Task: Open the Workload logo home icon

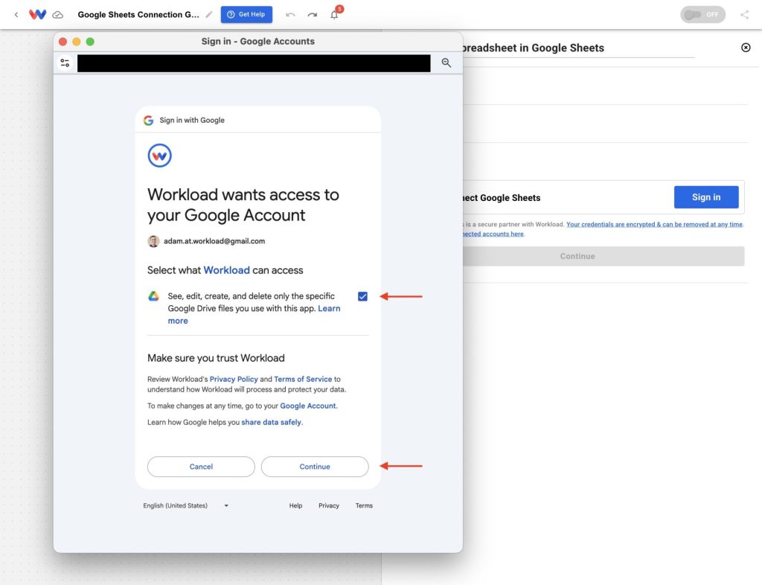Action: click(x=37, y=14)
